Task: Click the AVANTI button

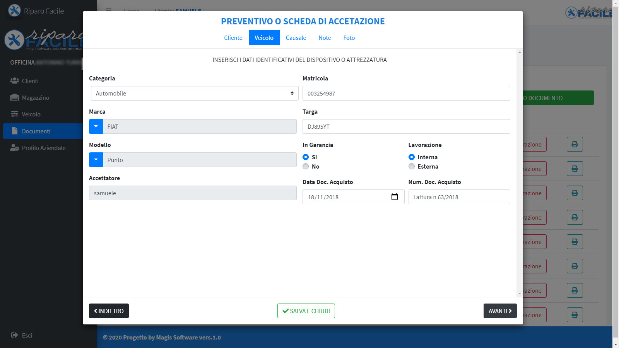Action: (500, 311)
